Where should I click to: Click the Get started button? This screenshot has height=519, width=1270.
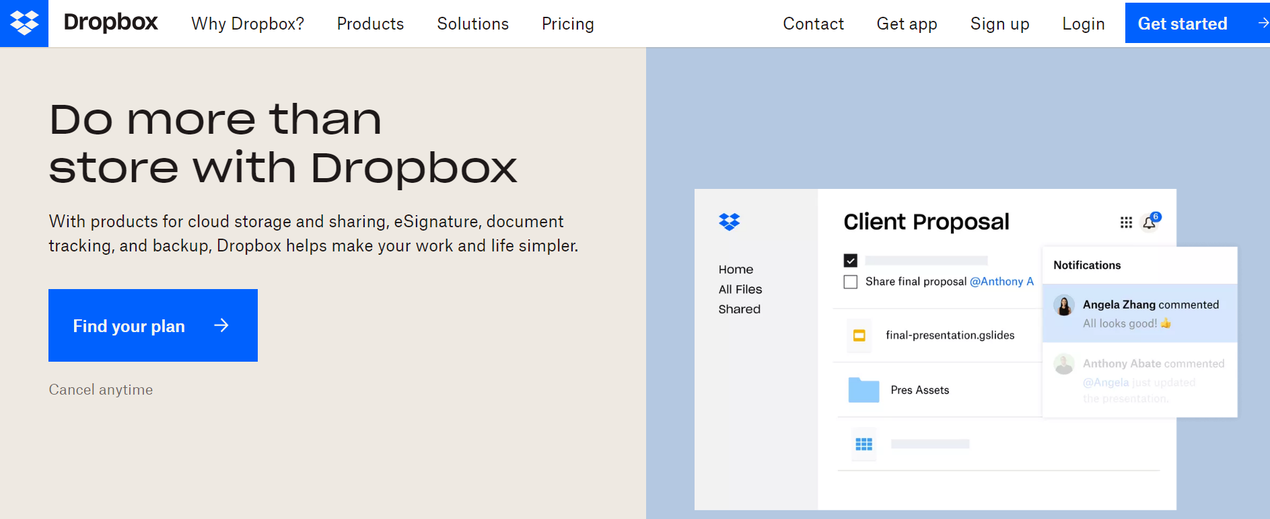click(1197, 23)
